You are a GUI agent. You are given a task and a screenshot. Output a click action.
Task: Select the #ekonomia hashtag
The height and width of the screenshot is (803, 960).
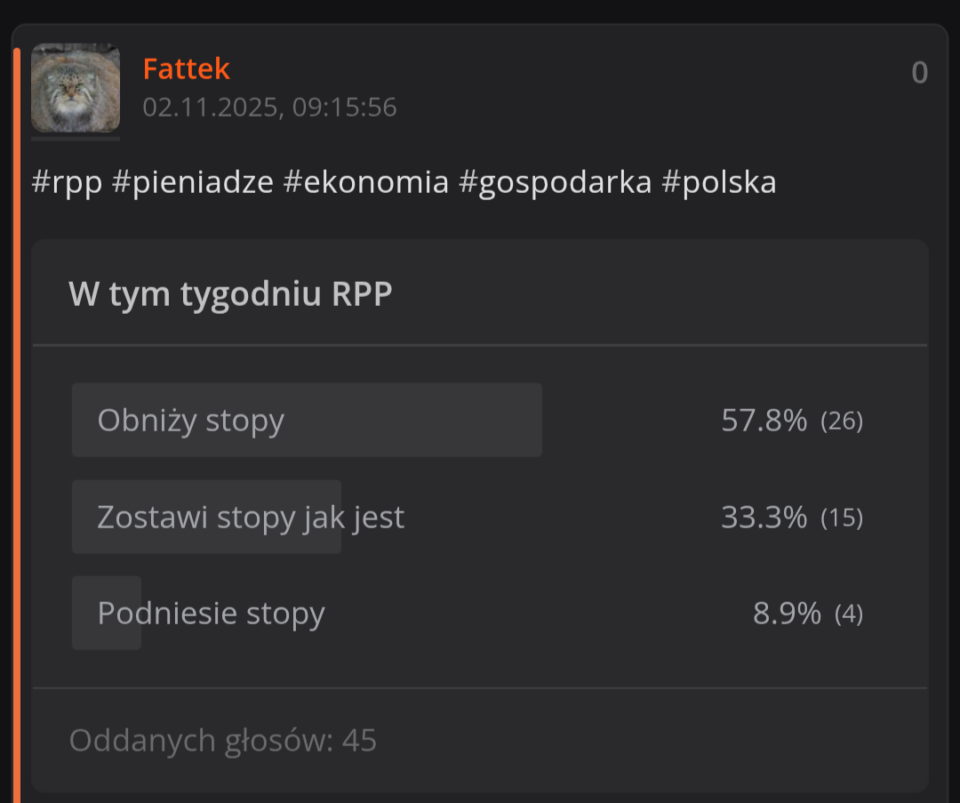[365, 182]
